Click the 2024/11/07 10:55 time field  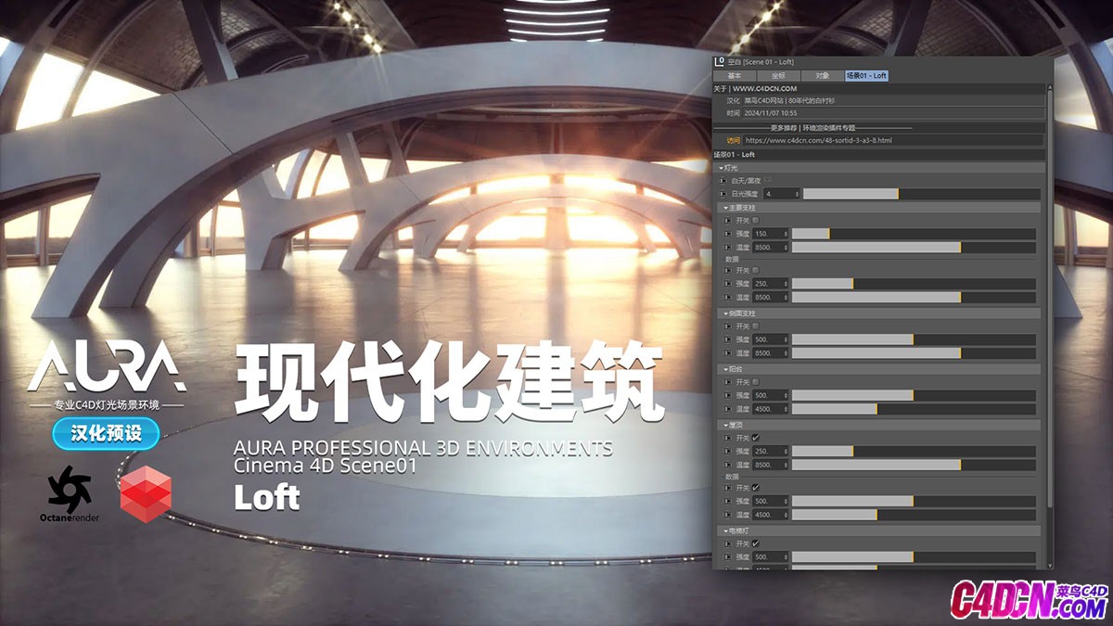click(x=892, y=113)
